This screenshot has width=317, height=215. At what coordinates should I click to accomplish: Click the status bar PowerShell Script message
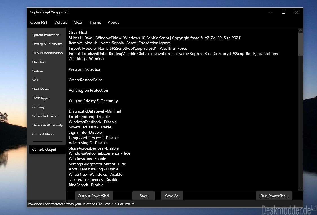tap(81, 204)
